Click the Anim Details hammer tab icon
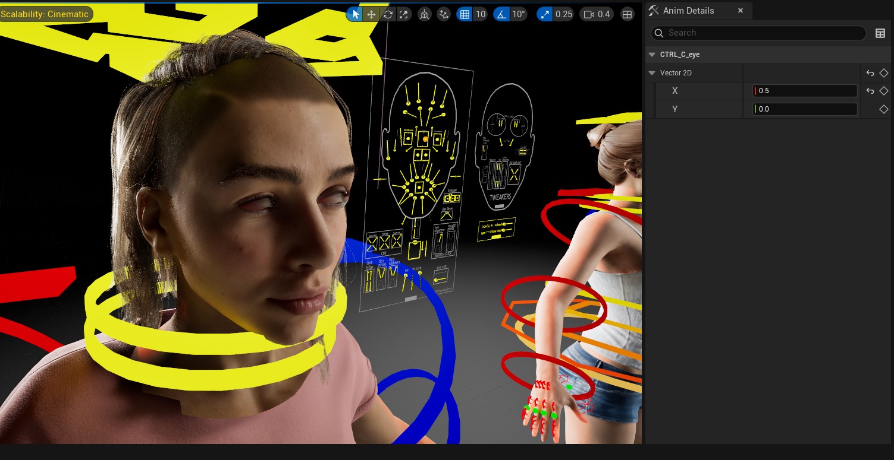The height and width of the screenshot is (460, 894). point(654,11)
